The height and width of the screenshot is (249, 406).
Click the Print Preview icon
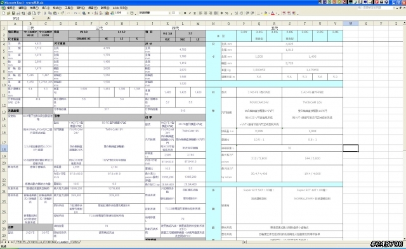[34, 13]
